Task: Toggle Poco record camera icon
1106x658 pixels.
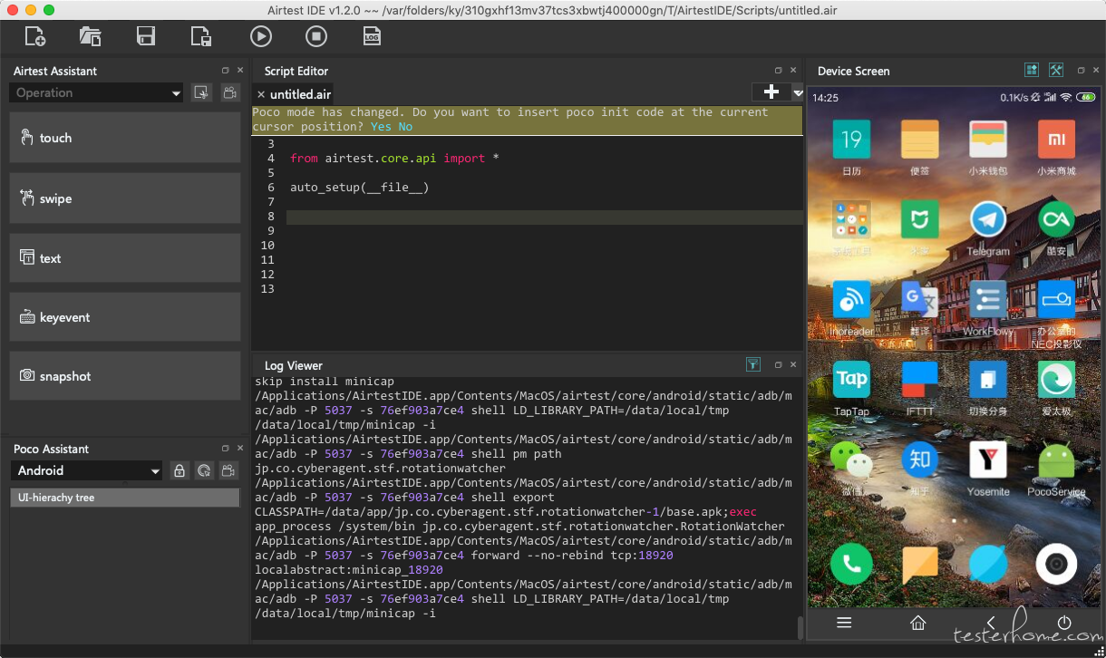Action: [x=229, y=470]
